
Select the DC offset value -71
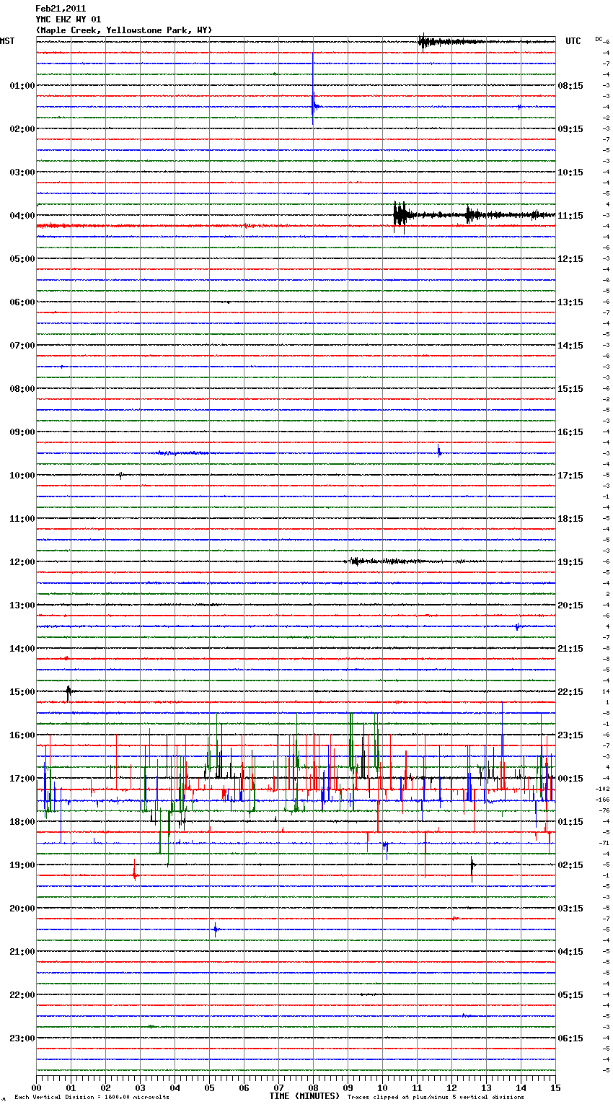[604, 843]
